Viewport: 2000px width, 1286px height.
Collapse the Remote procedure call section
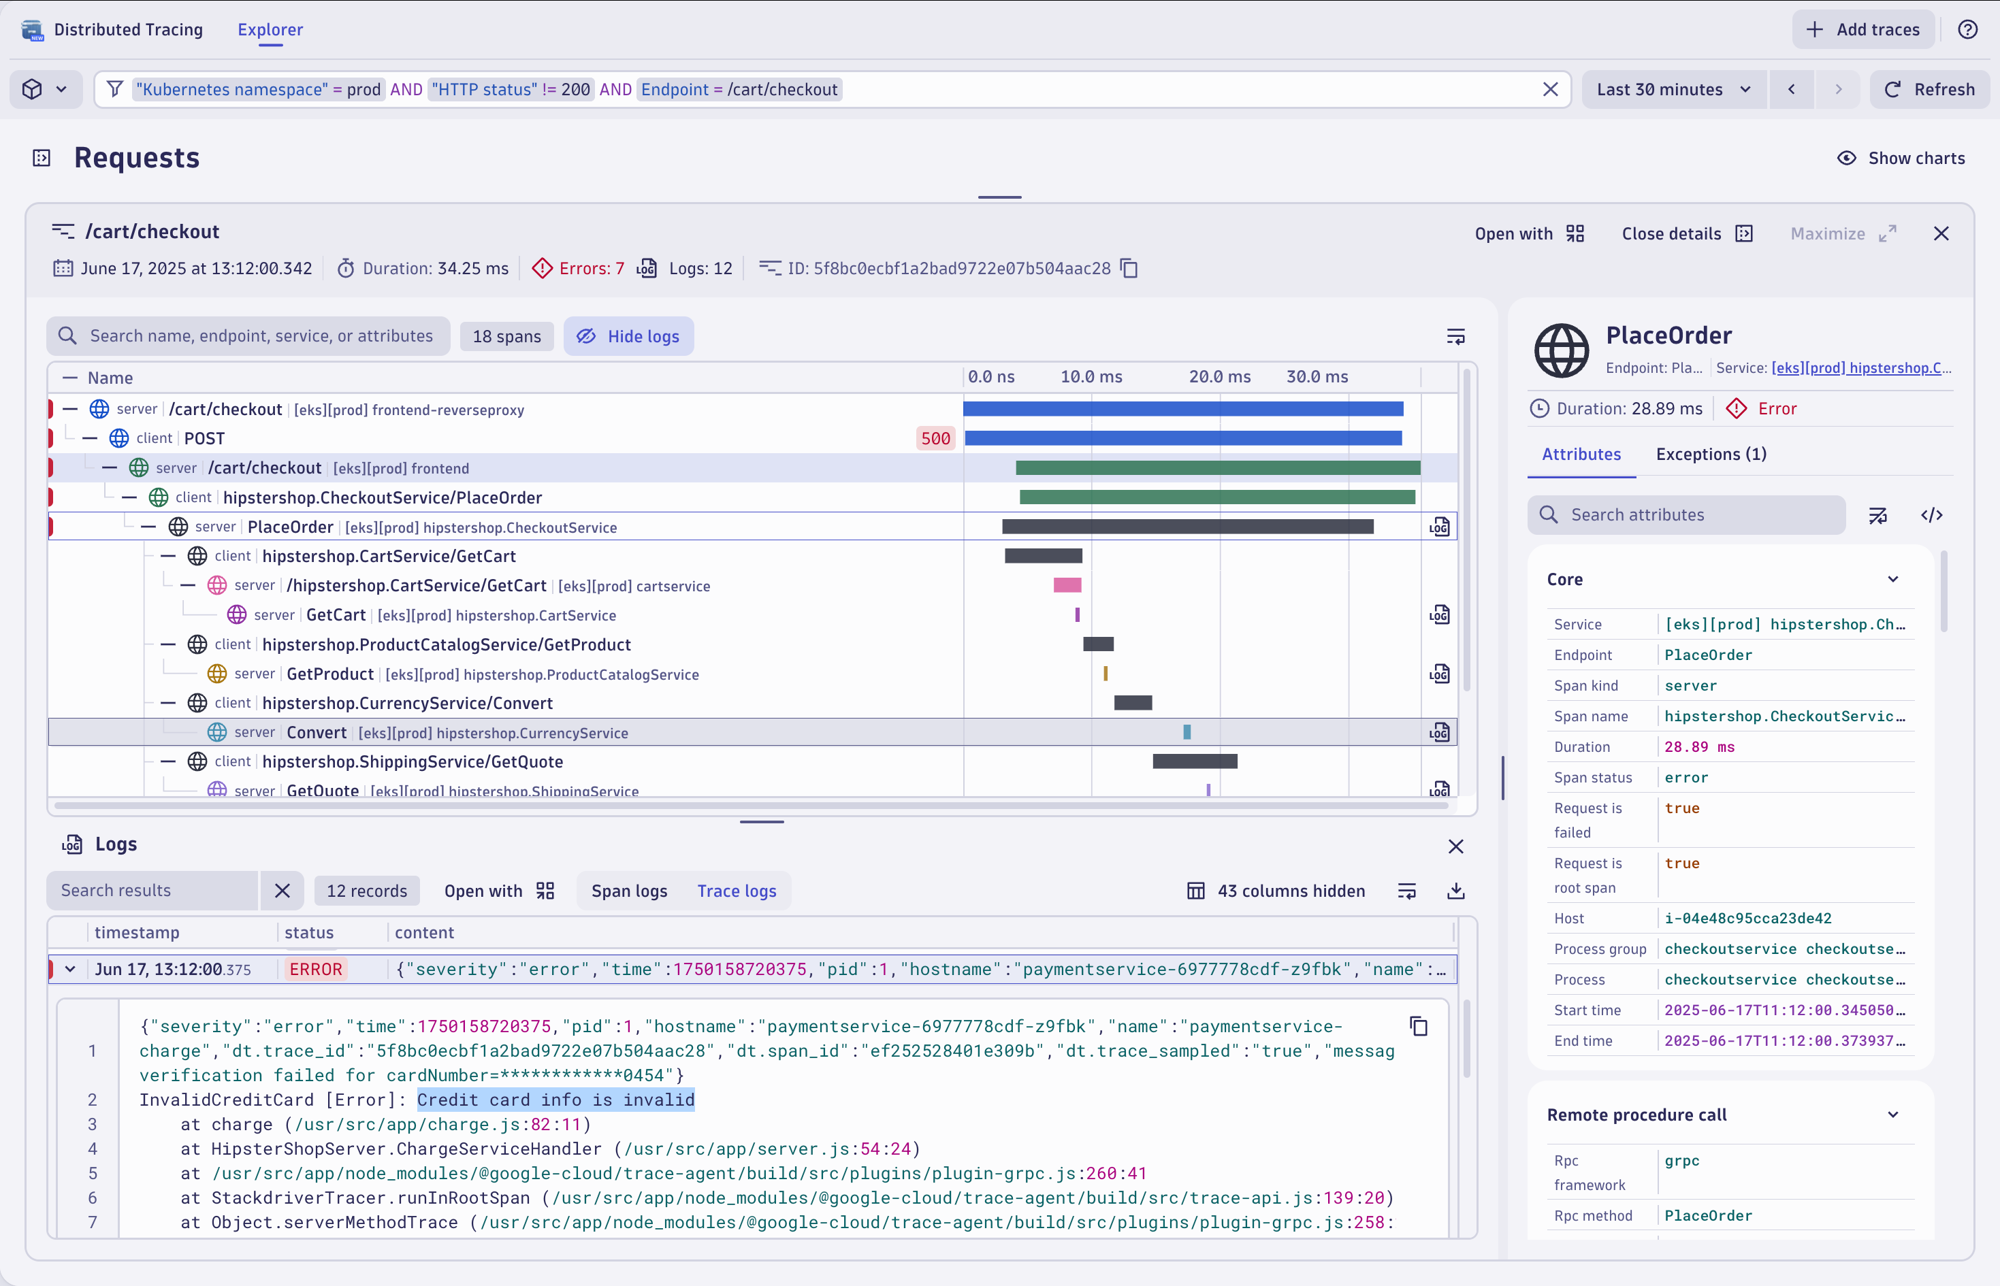[1893, 1114]
